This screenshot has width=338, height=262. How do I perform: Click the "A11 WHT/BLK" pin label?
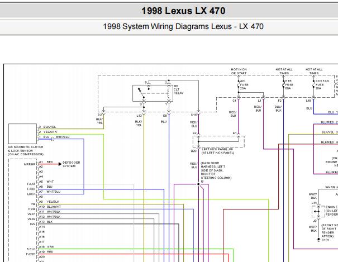[x=50, y=212]
